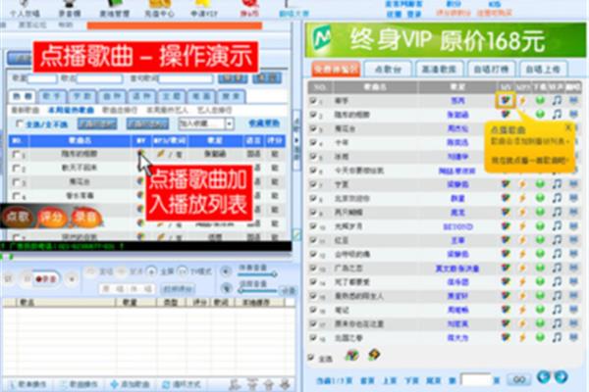Go to previous page with round arrow
The image size is (589, 392).
543,376
